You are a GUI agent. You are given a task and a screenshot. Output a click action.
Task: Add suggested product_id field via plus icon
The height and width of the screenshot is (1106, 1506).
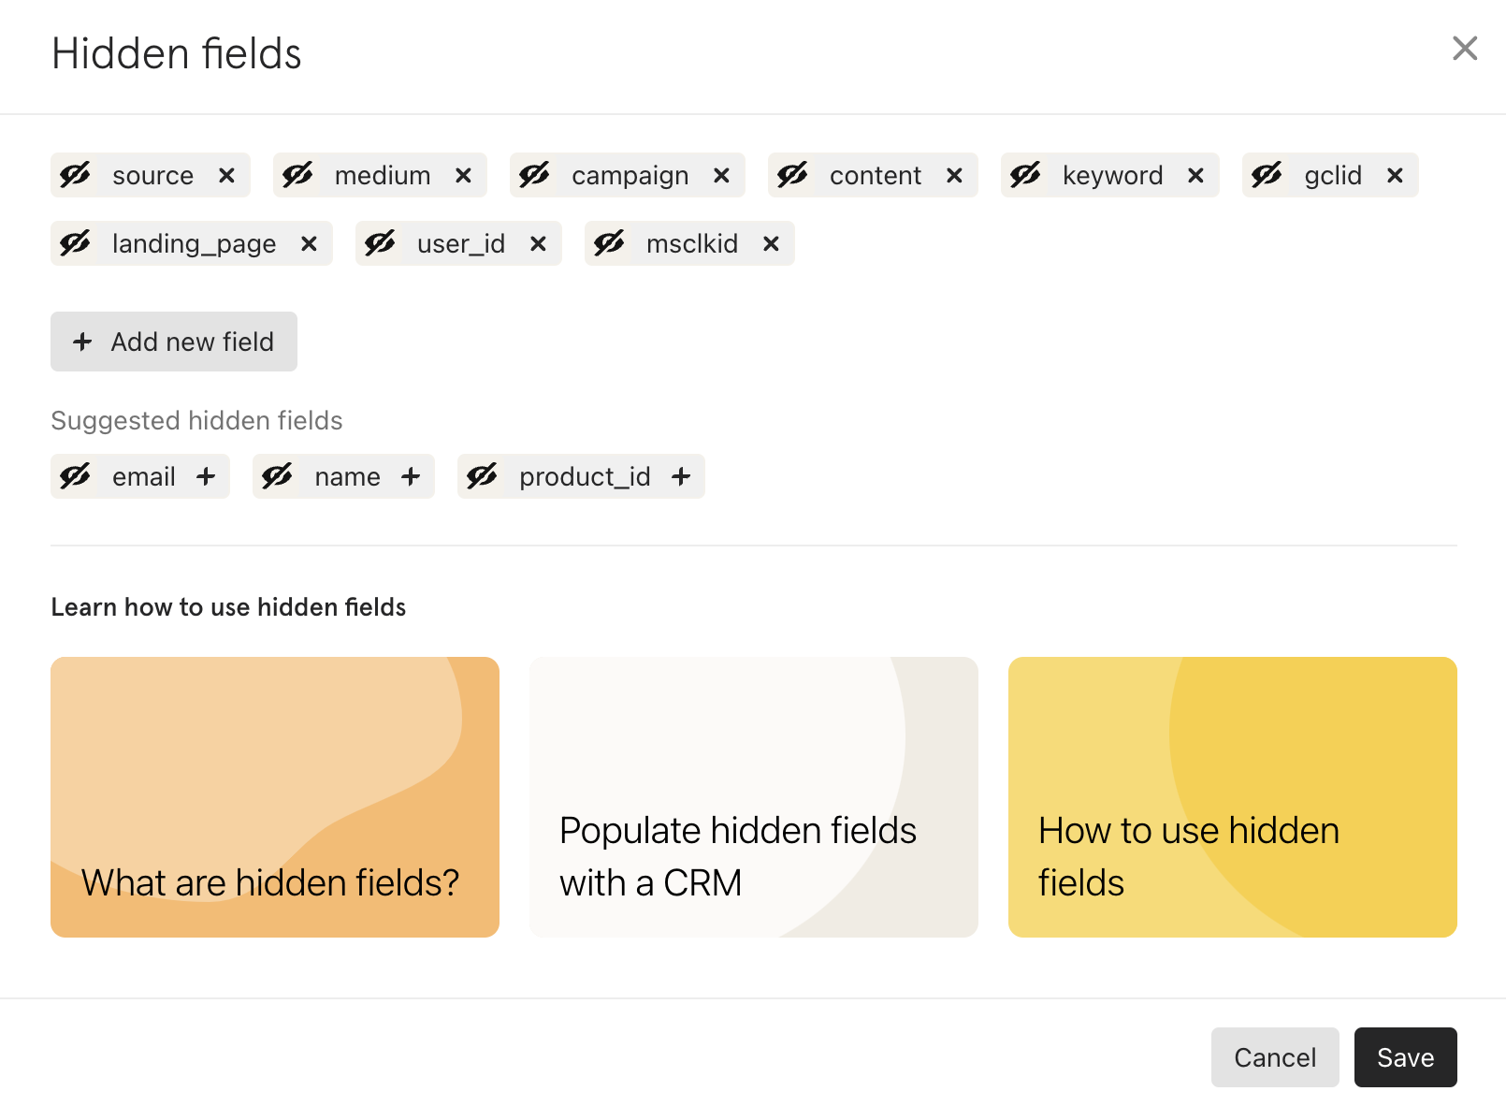coord(681,477)
